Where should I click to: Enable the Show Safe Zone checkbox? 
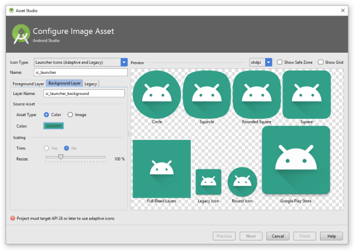tap(280, 62)
